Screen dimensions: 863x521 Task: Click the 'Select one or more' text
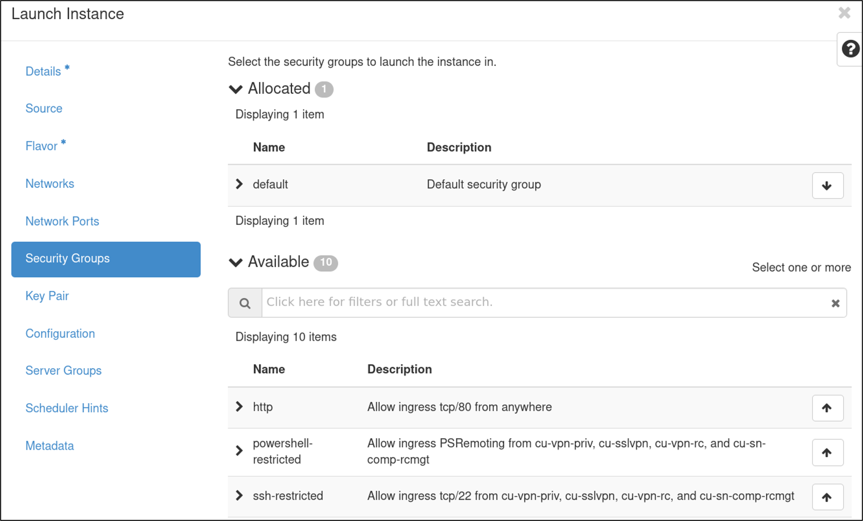point(801,267)
